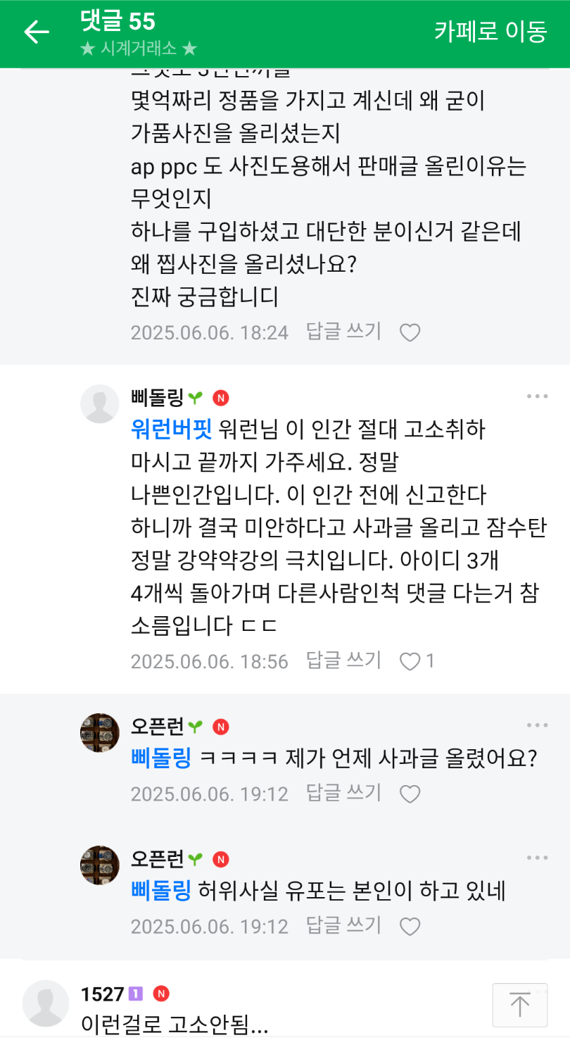Open more options for 삐돌링's comment
This screenshot has height=1052, width=570.
pyautogui.click(x=537, y=396)
